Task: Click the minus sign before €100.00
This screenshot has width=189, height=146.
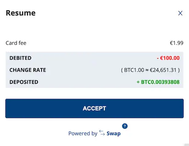Action: [157, 58]
